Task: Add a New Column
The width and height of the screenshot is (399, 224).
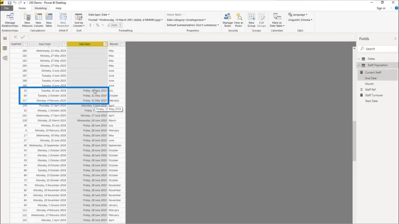Action: pyautogui.click(x=38, y=20)
